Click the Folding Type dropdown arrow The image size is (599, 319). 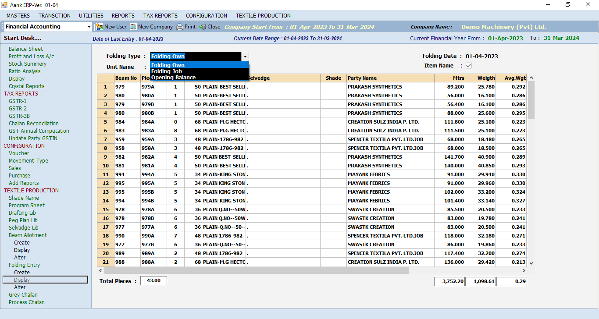[x=245, y=57]
